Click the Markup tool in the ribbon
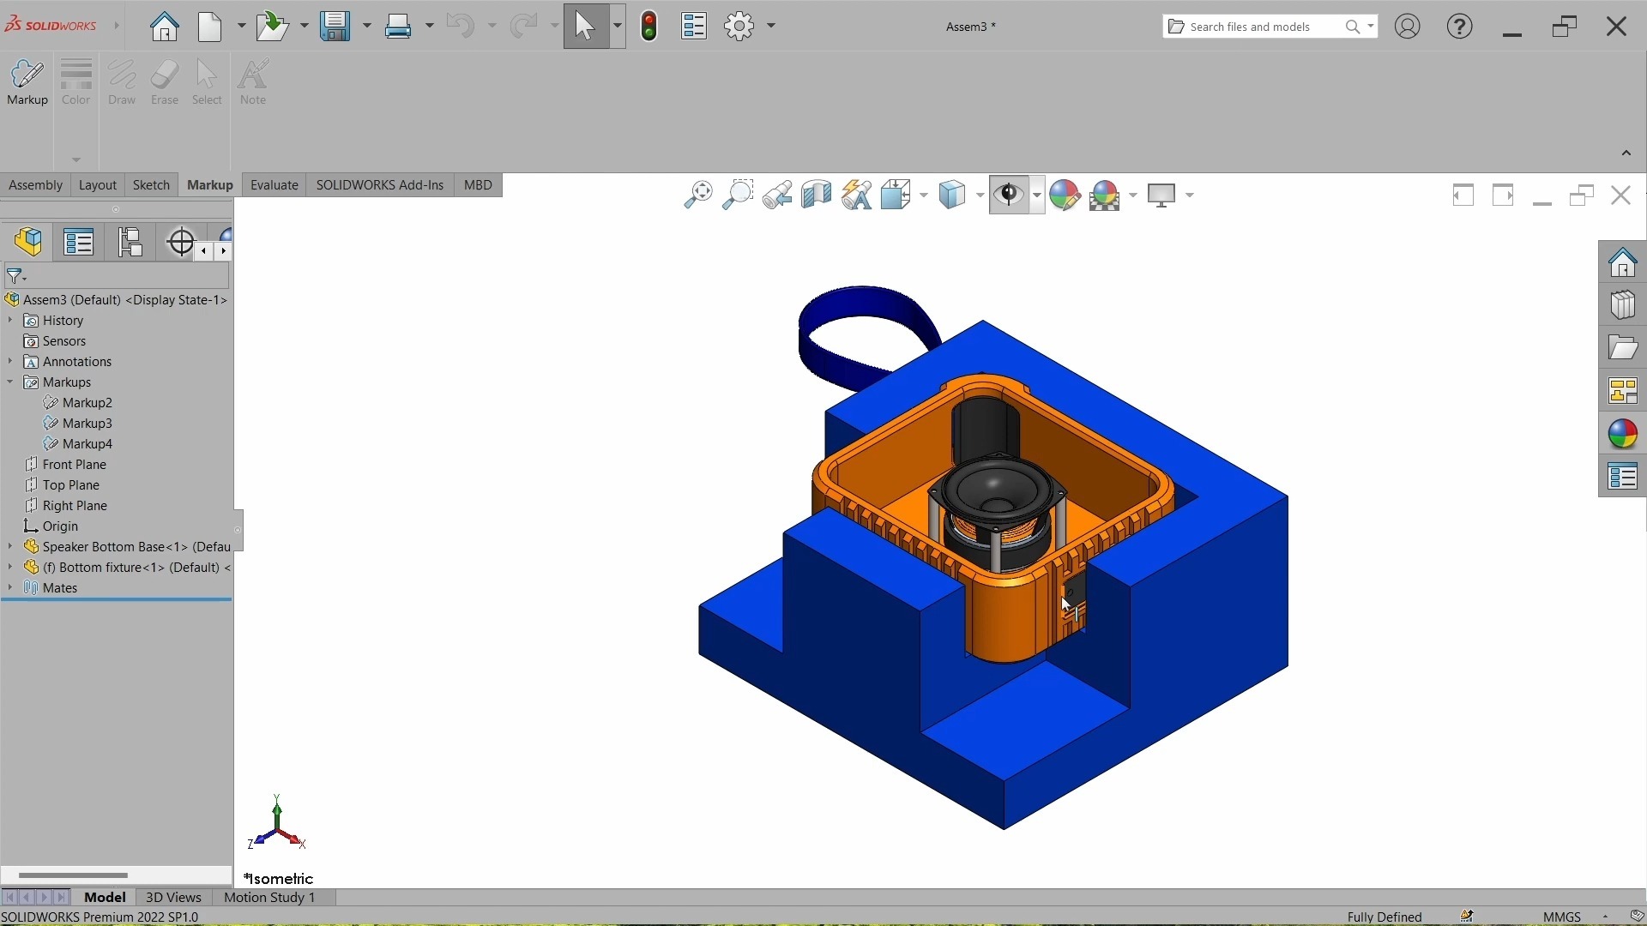Screen dimensions: 1647x926 [x=27, y=82]
